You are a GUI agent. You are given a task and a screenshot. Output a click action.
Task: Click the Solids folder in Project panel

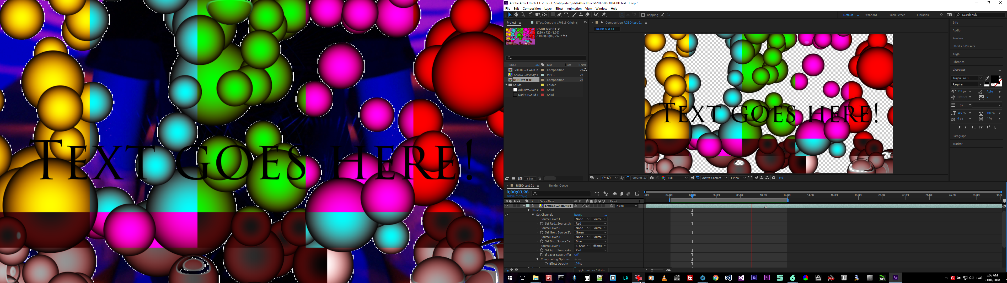(518, 85)
